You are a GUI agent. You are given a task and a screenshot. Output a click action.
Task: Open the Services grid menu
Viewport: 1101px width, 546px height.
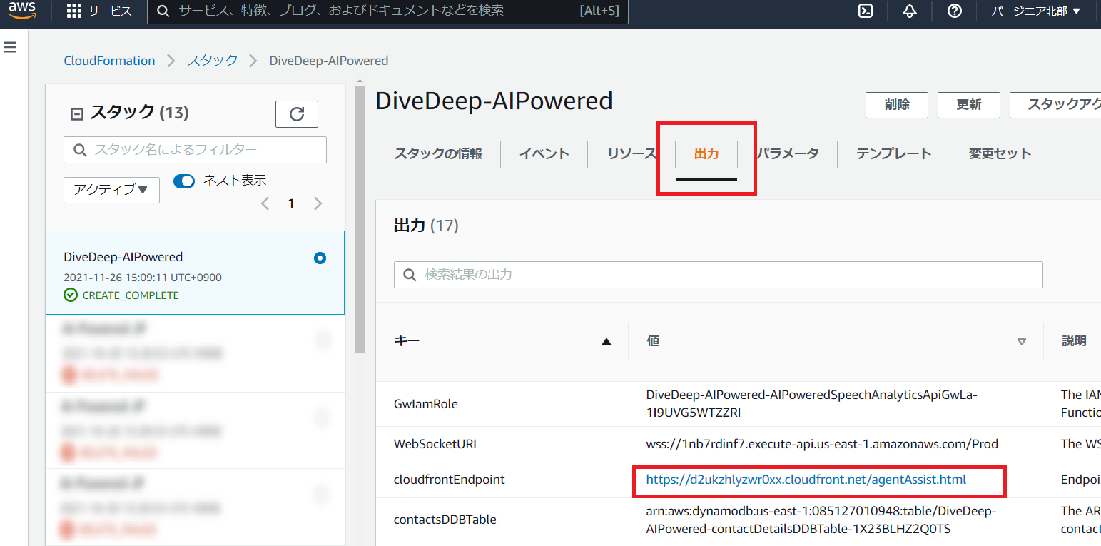(x=99, y=11)
